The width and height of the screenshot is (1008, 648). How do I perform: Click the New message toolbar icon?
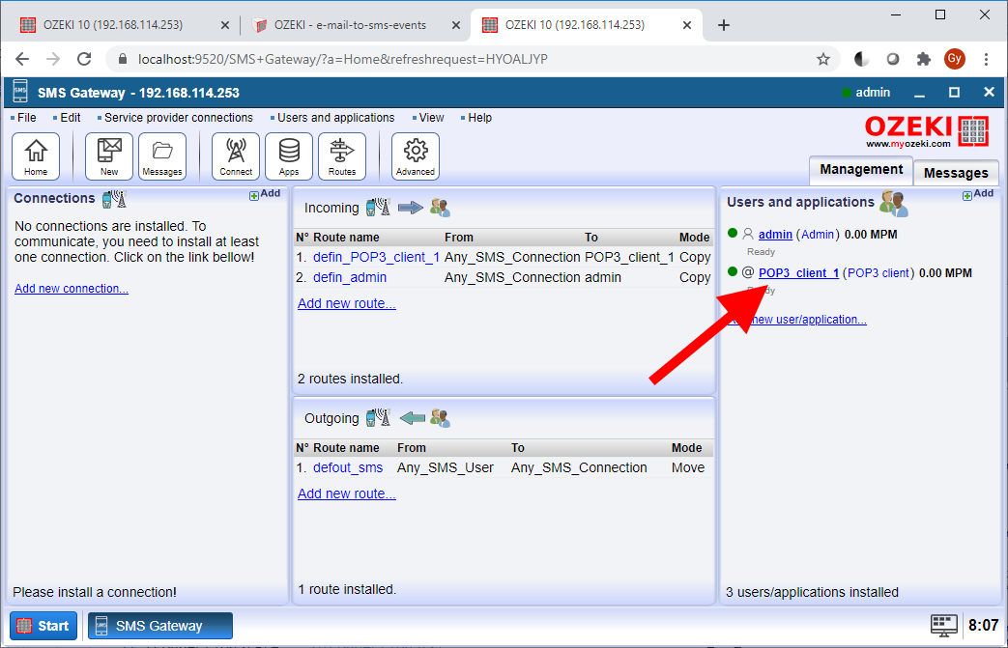pyautogui.click(x=109, y=156)
